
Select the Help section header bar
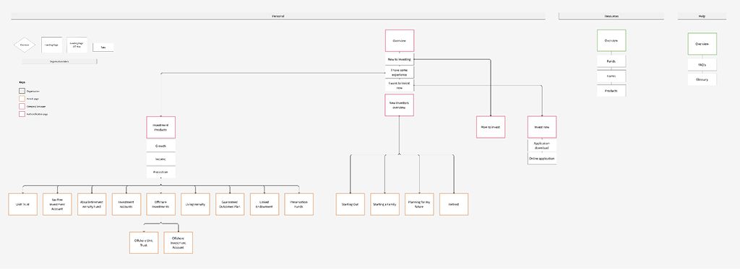click(702, 17)
